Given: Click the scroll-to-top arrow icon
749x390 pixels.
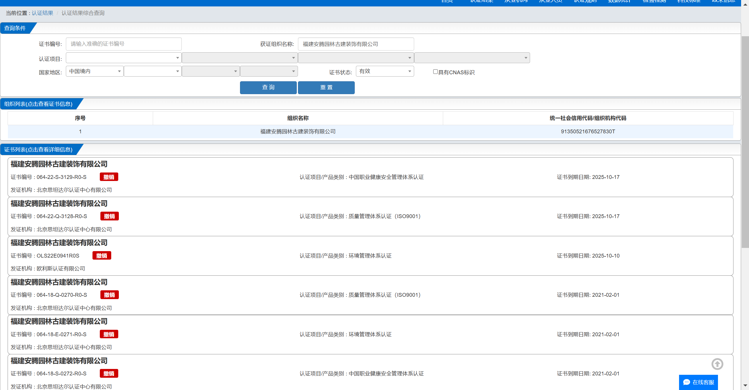Looking at the screenshot, I should pyautogui.click(x=717, y=364).
